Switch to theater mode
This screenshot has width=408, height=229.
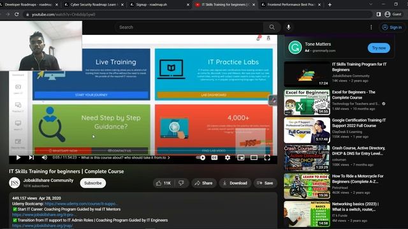254,158
